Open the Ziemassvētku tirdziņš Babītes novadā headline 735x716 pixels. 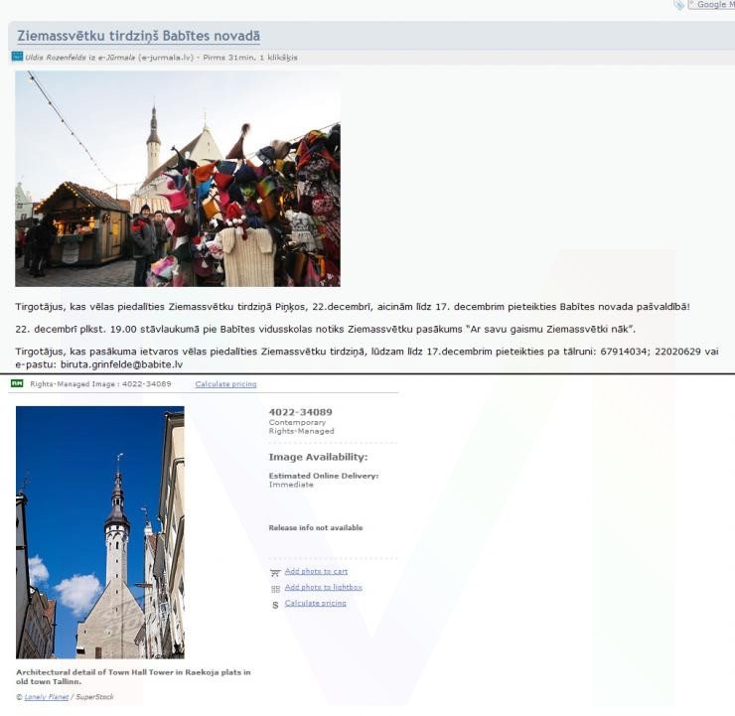point(138,36)
